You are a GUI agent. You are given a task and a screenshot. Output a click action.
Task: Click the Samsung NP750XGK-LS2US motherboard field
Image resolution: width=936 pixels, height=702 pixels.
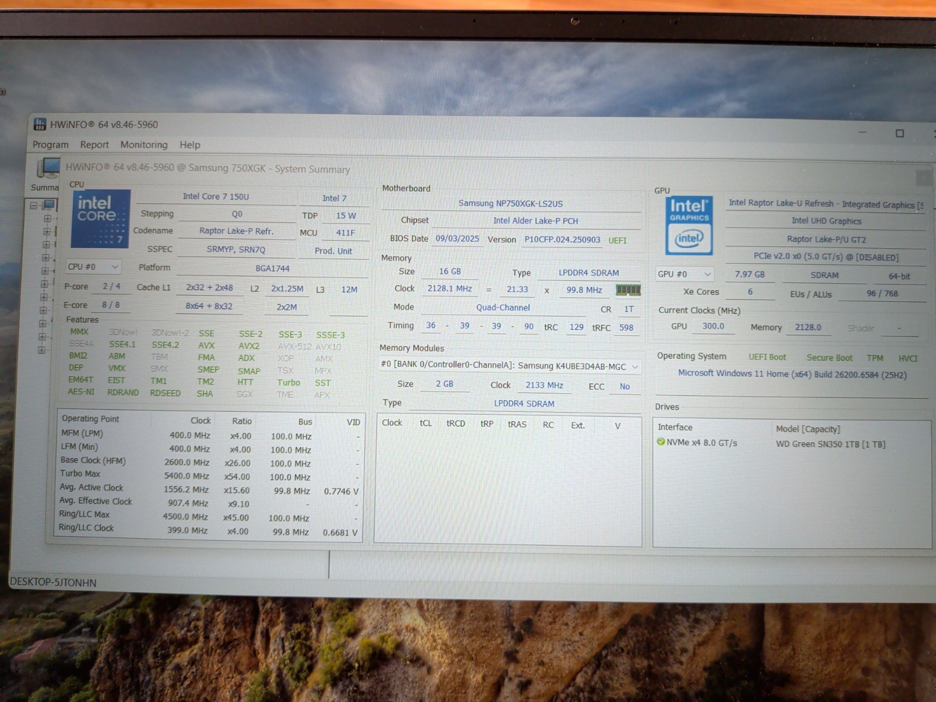[x=511, y=204]
